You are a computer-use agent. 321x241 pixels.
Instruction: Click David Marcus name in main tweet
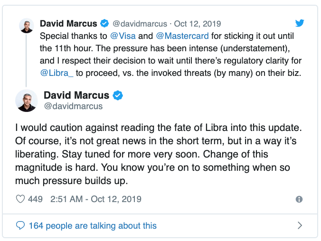tap(76, 95)
